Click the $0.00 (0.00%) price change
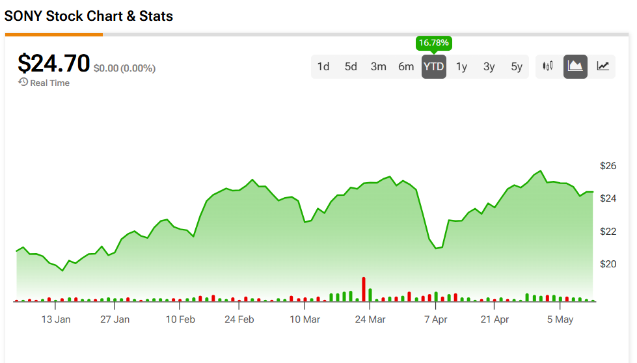 point(124,68)
